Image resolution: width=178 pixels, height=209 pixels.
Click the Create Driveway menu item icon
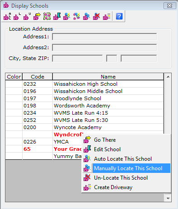tap(87, 187)
